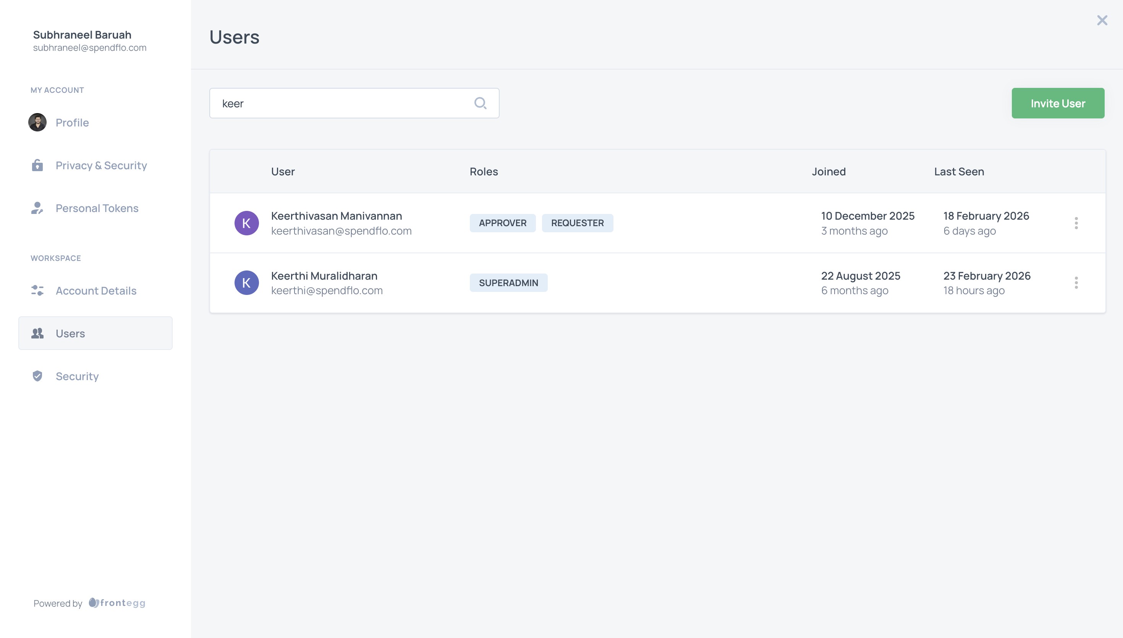This screenshot has height=638, width=1123.
Task: Close the Users panel with the X
Action: click(x=1102, y=20)
